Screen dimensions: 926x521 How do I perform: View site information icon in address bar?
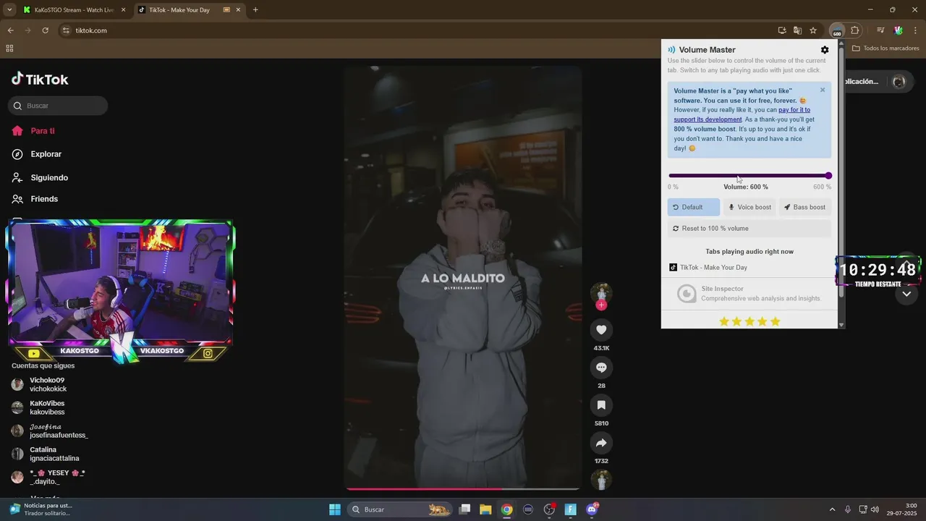(x=66, y=30)
